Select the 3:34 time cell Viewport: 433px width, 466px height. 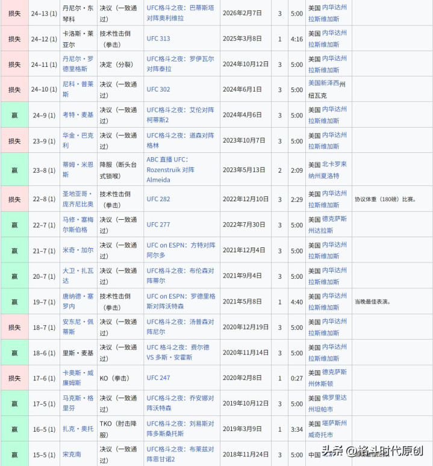pyautogui.click(x=296, y=429)
